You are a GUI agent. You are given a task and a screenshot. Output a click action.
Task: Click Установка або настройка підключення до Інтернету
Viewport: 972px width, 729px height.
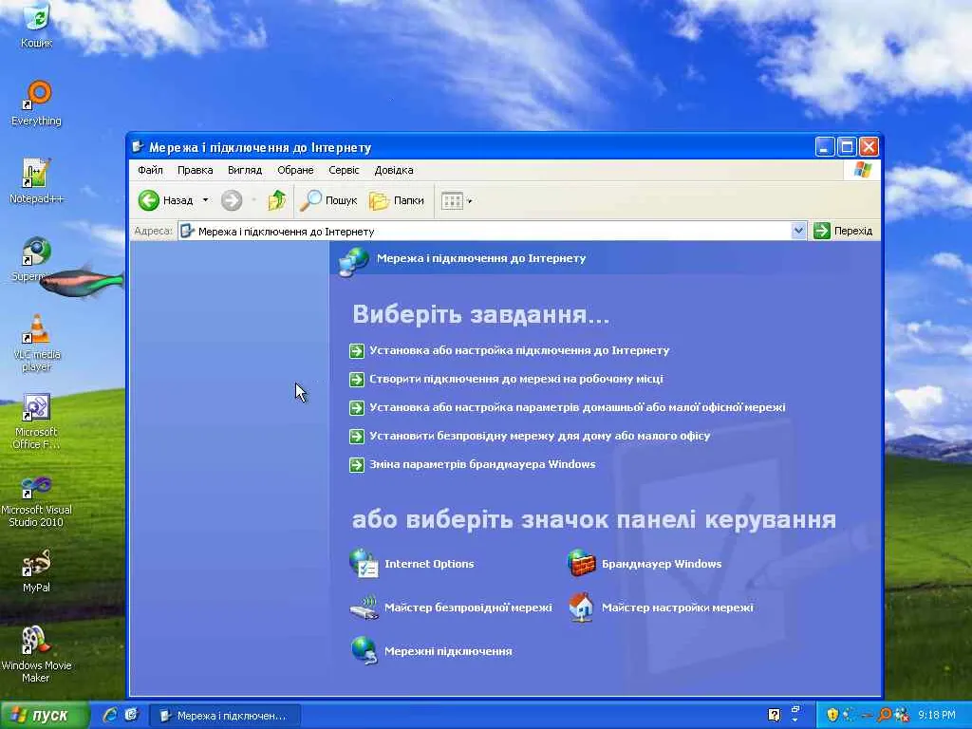tap(519, 350)
